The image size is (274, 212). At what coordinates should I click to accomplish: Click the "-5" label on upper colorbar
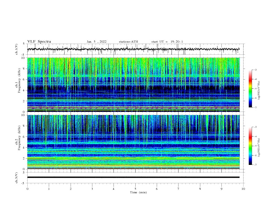click(255, 89)
